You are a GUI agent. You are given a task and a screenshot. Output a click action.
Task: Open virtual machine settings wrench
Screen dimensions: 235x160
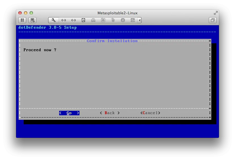click(x=54, y=20)
